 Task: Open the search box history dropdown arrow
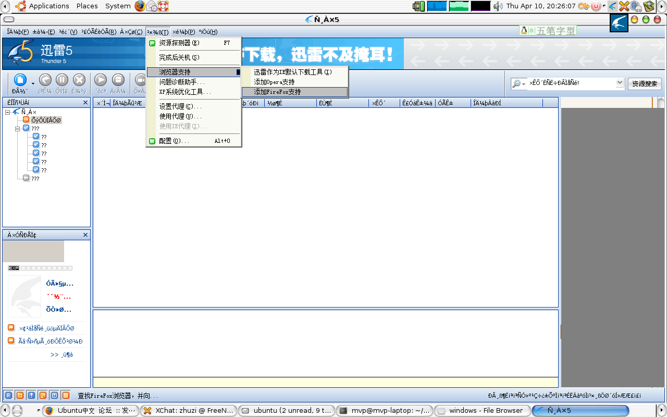point(620,82)
